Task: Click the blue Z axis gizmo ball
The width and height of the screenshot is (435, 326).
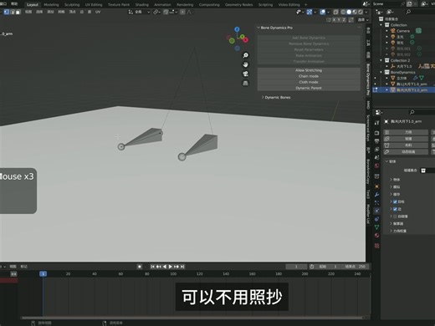Action: [237, 29]
